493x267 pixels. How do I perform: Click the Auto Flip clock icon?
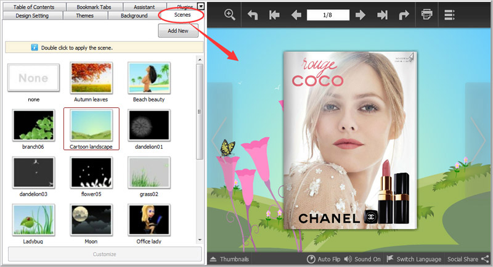point(311,259)
